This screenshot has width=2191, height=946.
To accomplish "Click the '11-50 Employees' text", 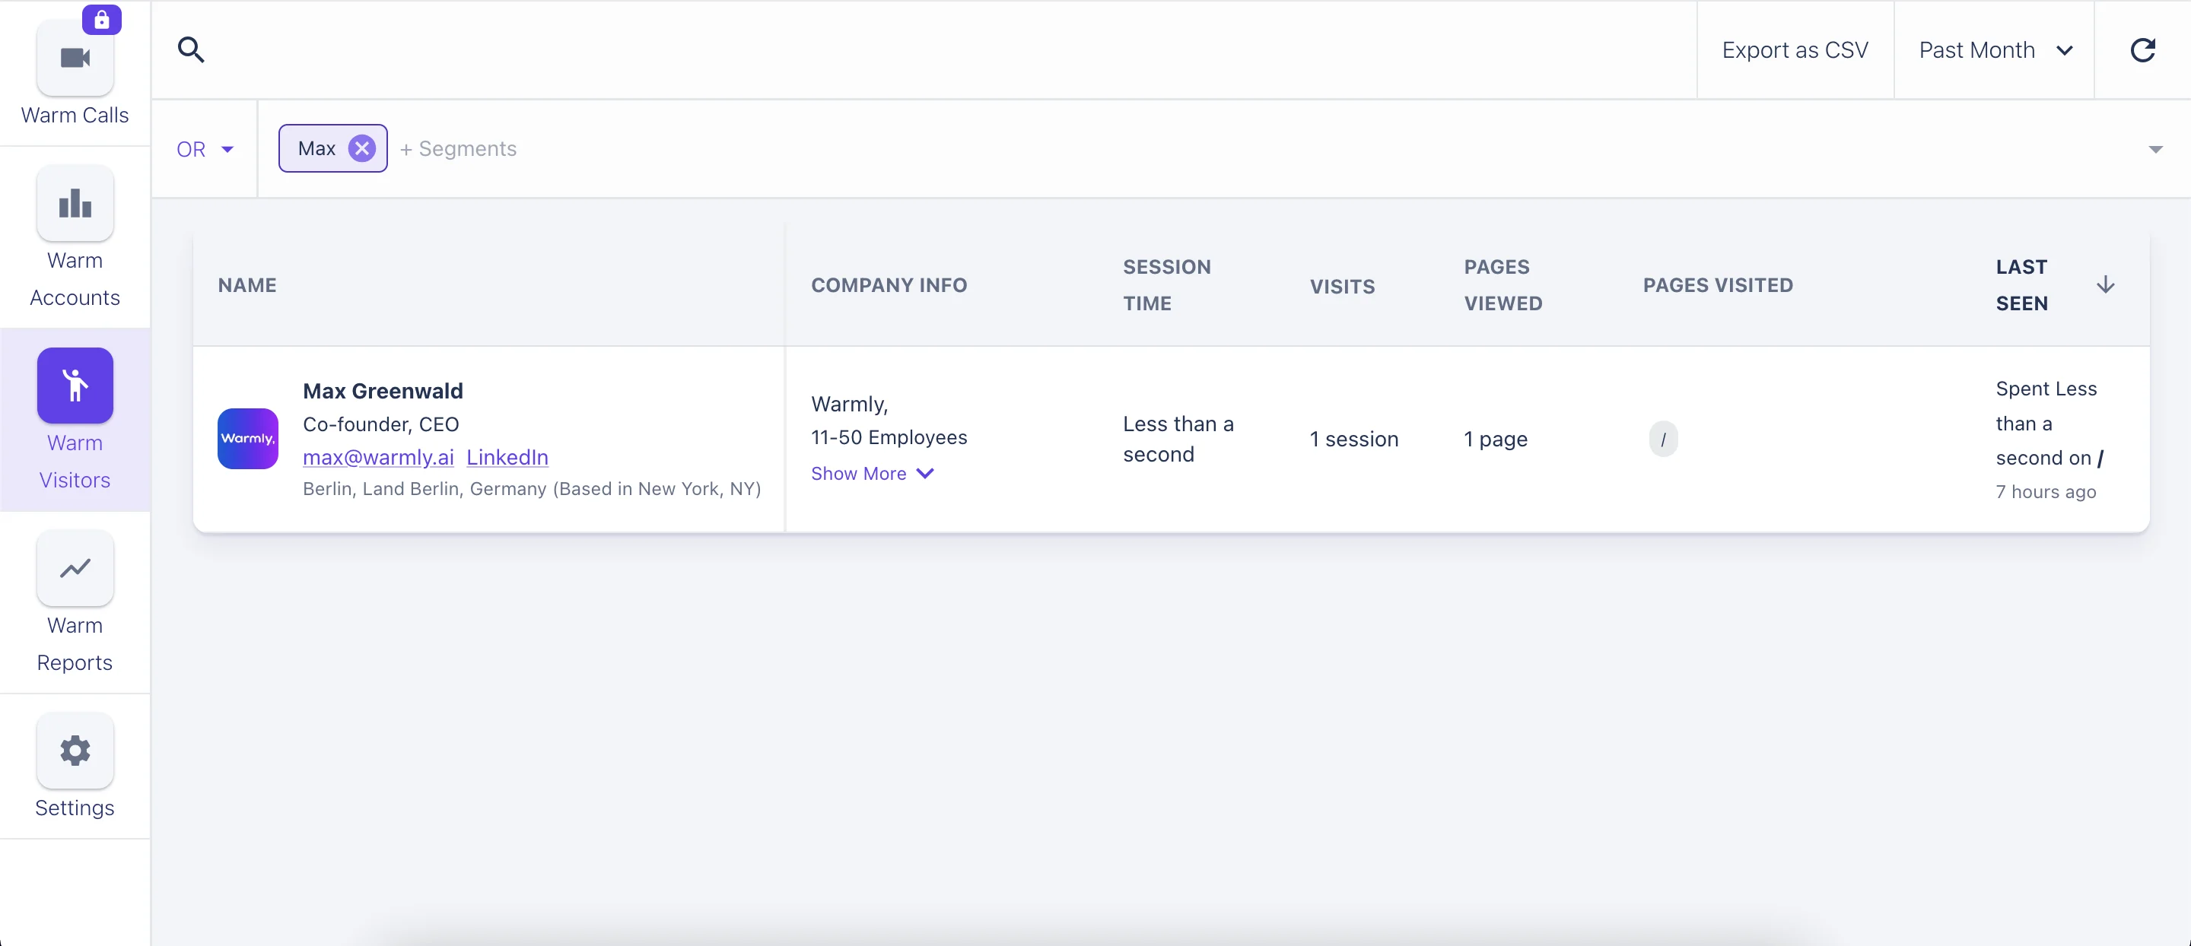I will (x=889, y=436).
